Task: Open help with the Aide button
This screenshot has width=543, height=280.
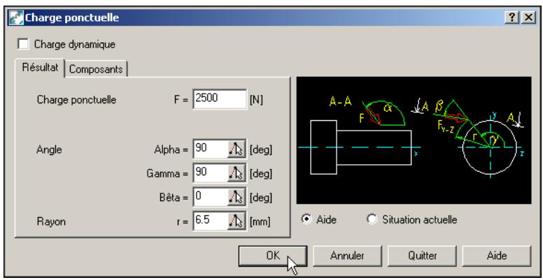Action: pyautogui.click(x=497, y=256)
